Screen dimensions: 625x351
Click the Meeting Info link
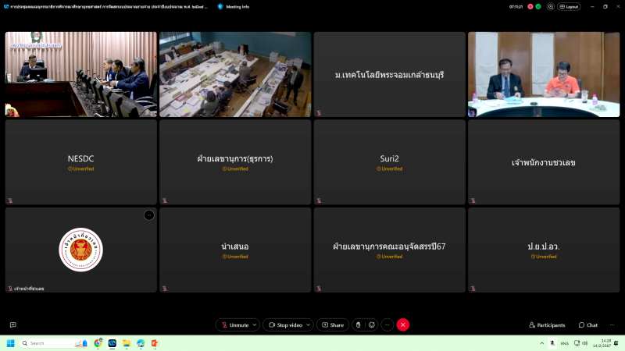[x=234, y=6]
